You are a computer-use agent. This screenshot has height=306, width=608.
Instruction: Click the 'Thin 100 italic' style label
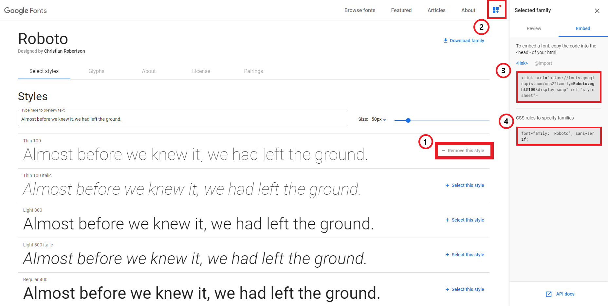click(37, 175)
